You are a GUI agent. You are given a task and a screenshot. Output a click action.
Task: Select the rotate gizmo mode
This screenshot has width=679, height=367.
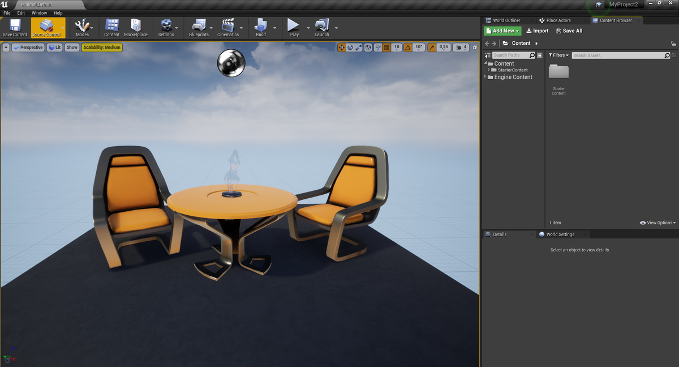pyautogui.click(x=350, y=48)
